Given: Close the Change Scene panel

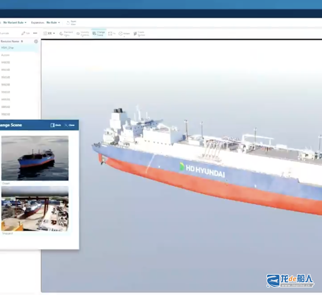Looking at the screenshot, I should [x=69, y=125].
